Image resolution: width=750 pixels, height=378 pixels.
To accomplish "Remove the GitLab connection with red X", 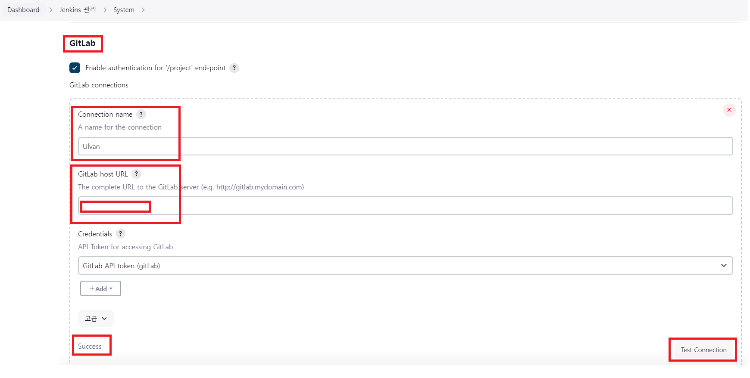I will [729, 110].
